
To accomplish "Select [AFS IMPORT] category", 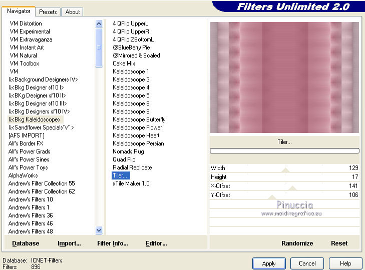I will tap(27, 135).
